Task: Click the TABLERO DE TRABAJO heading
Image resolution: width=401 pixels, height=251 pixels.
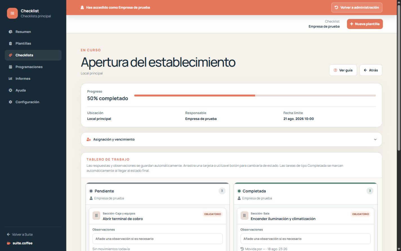Action: (108, 159)
